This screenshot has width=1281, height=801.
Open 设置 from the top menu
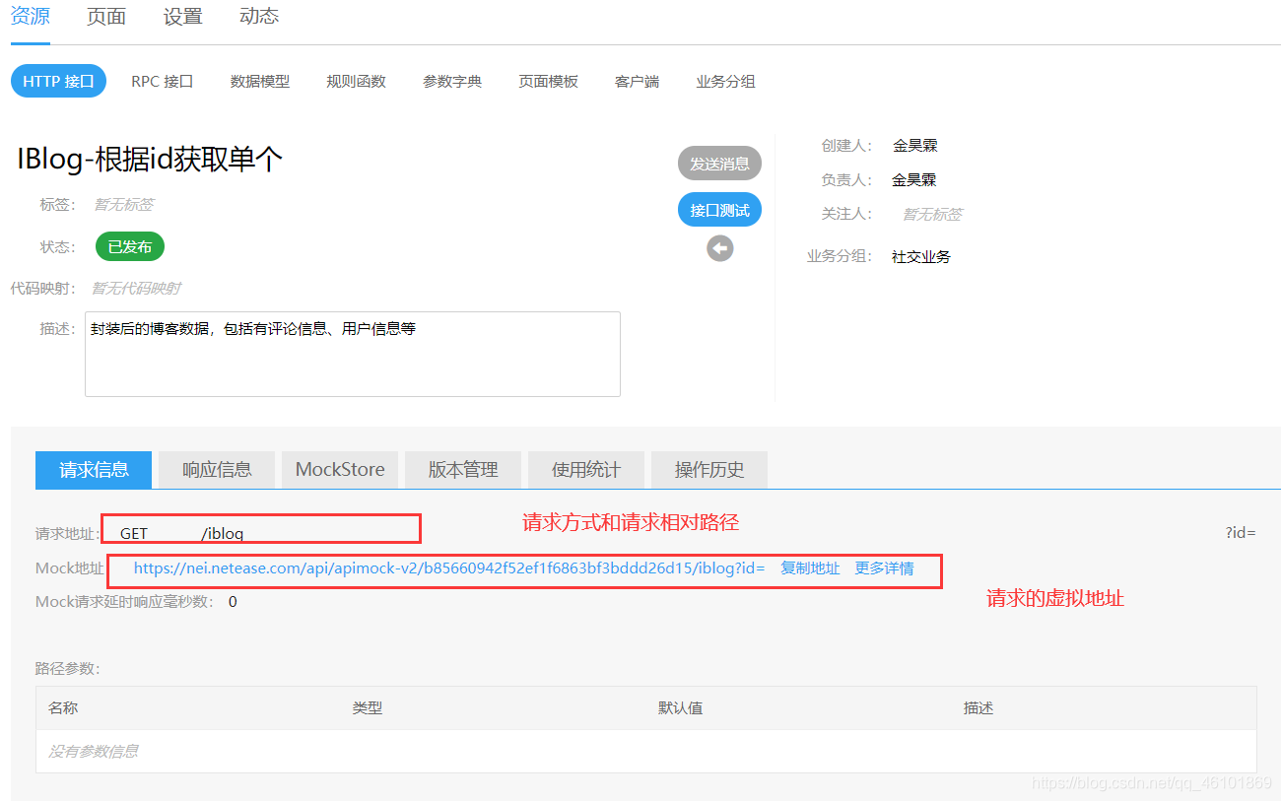(x=182, y=16)
